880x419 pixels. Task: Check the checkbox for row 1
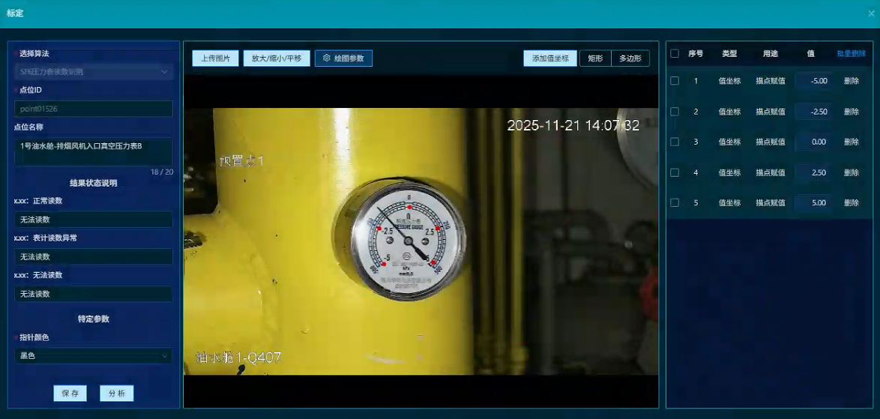pos(675,81)
